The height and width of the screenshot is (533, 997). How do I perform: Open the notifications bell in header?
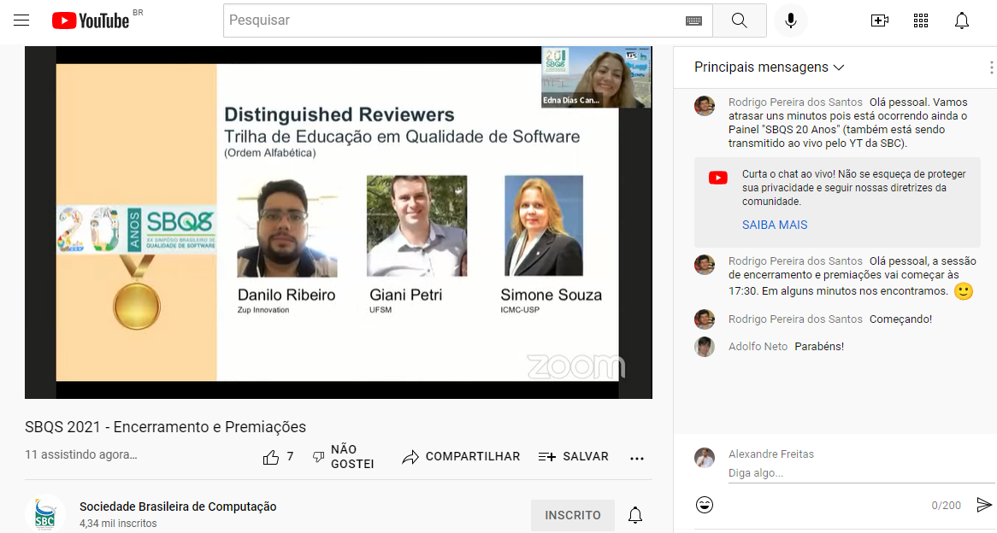point(962,20)
